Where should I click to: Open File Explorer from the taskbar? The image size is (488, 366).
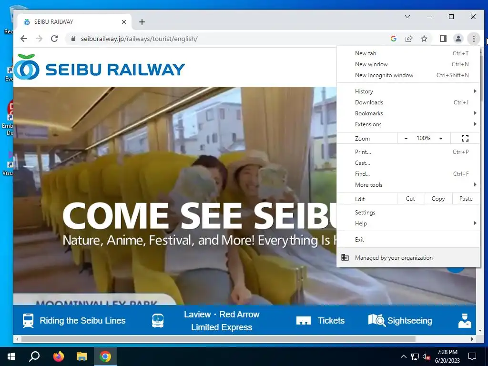(x=81, y=356)
